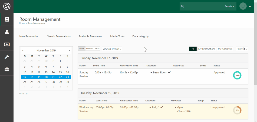The height and width of the screenshot is (122, 257).
Task: Select November 30 in the calendar
Action: (67, 82)
